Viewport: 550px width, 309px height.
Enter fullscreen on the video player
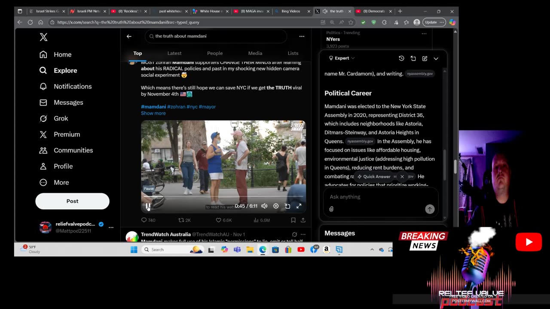[x=299, y=206]
